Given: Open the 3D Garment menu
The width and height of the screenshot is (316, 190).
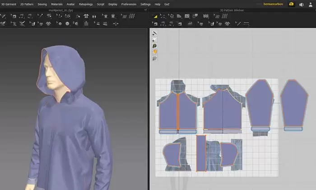Looking at the screenshot, I should pyautogui.click(x=8, y=4).
